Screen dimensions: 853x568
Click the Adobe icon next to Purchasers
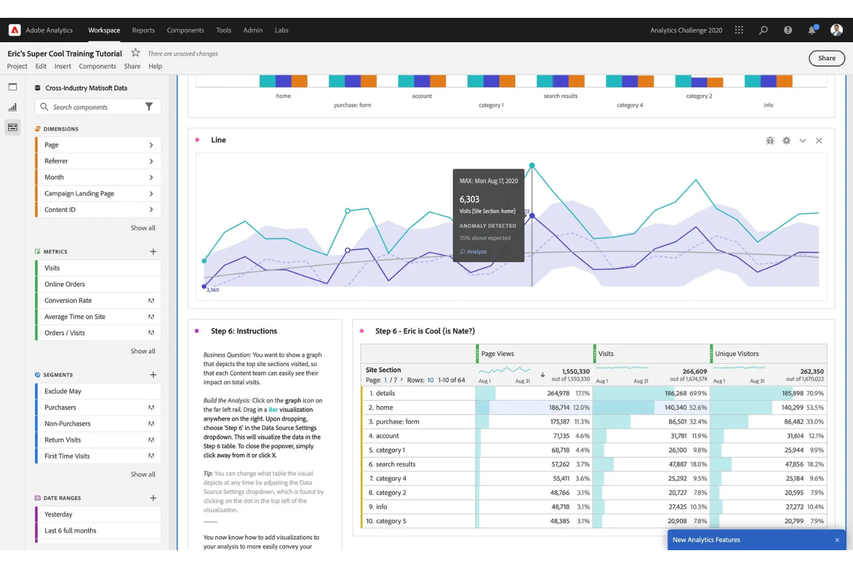pyautogui.click(x=151, y=407)
